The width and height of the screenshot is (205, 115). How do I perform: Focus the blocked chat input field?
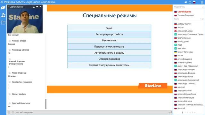[x=92, y=112]
